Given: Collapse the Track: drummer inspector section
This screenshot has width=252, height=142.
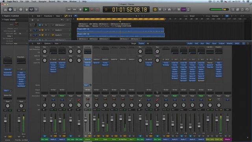Looking at the screenshot, I should click(3, 20).
